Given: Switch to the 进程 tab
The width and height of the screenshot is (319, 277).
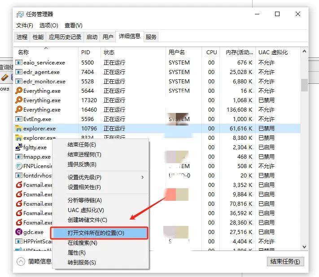Looking at the screenshot, I should pos(22,37).
